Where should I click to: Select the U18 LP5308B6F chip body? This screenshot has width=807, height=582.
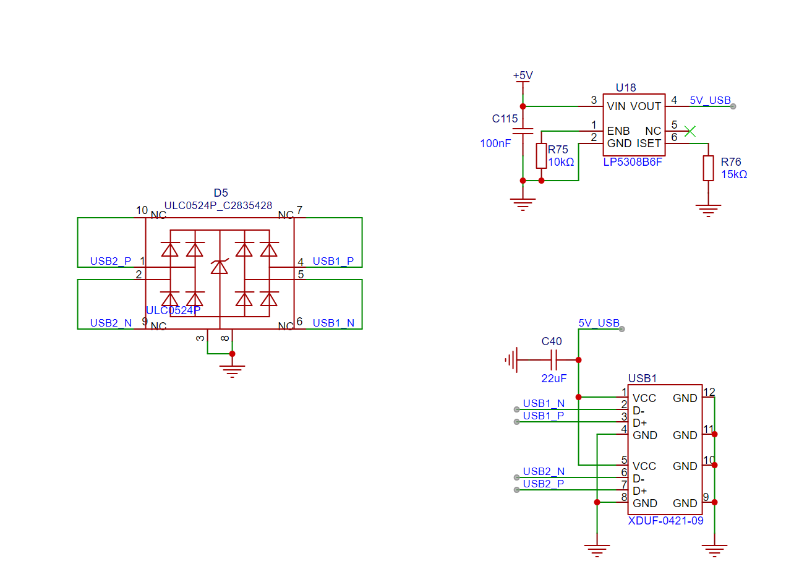coord(634,124)
